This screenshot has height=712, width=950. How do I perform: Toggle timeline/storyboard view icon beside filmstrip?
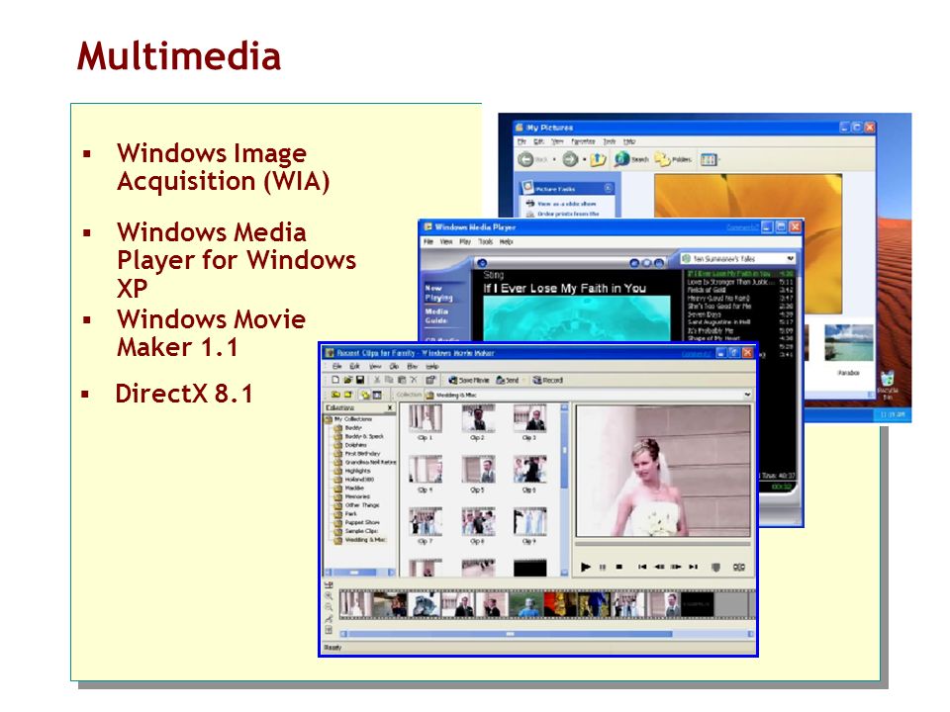[329, 585]
